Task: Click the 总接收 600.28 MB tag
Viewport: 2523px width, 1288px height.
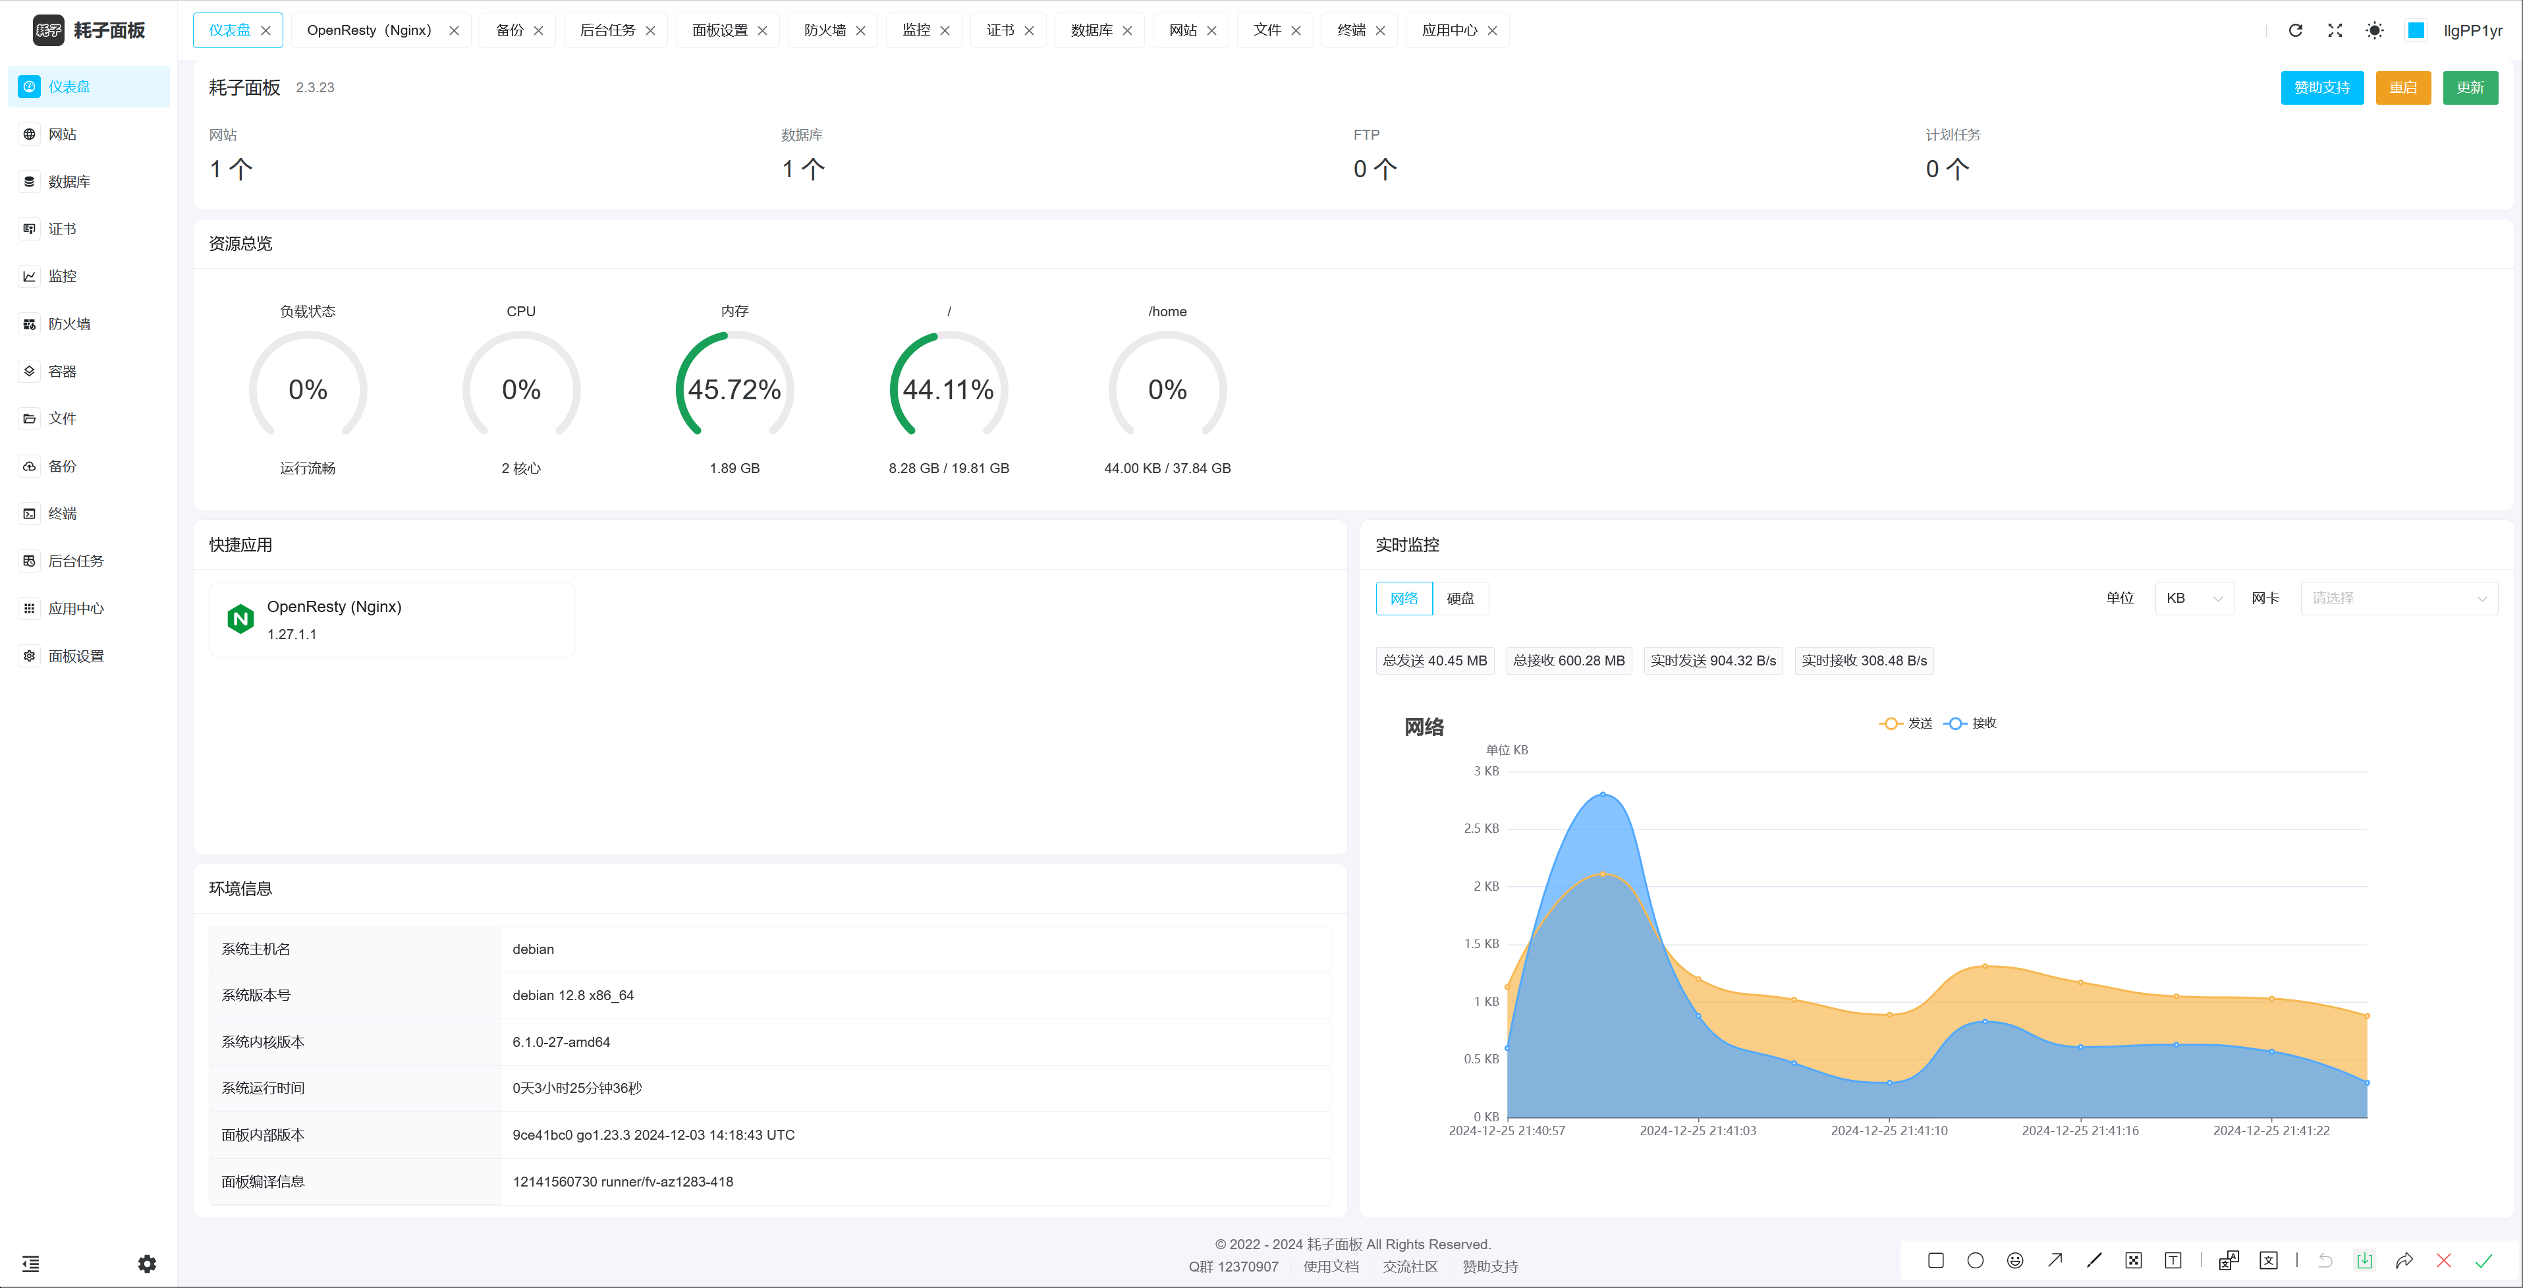Action: tap(1568, 661)
